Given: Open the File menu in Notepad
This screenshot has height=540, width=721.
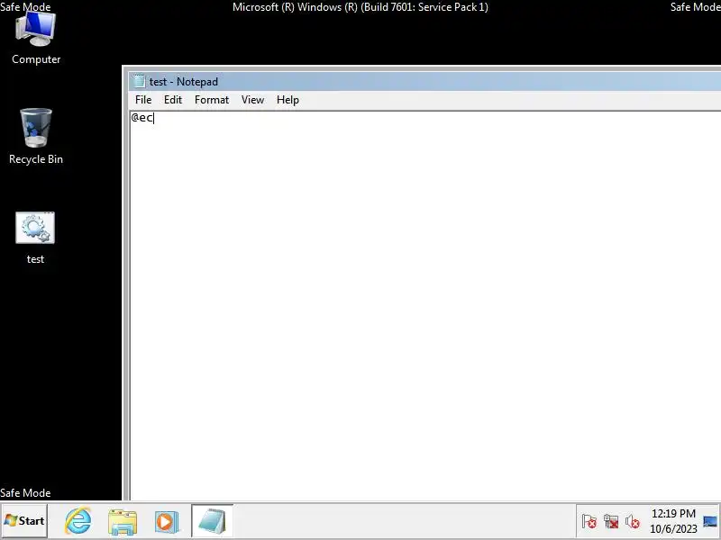Looking at the screenshot, I should point(143,100).
